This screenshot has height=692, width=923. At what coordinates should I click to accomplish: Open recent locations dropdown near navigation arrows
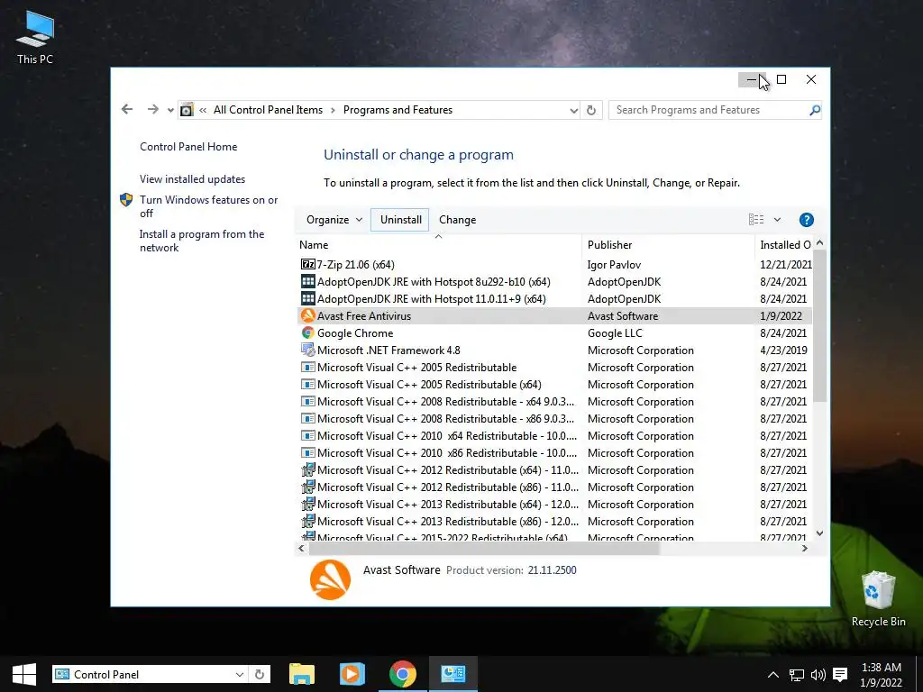pyautogui.click(x=170, y=110)
